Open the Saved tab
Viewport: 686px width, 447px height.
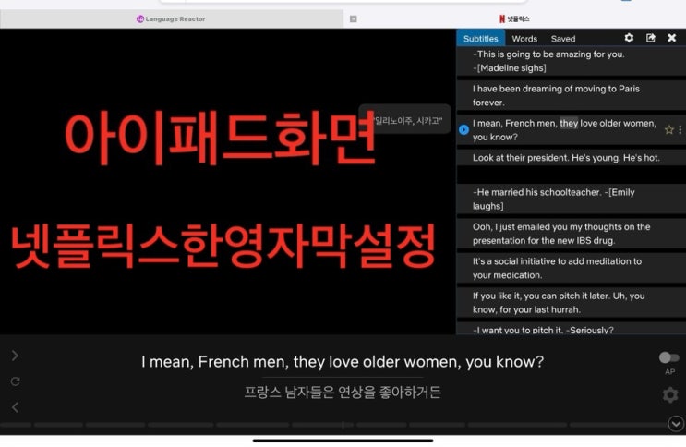click(562, 39)
